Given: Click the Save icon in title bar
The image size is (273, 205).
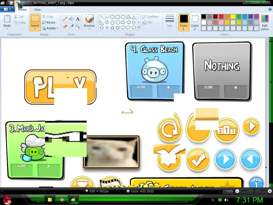Looking at the screenshot, I should (11, 3).
